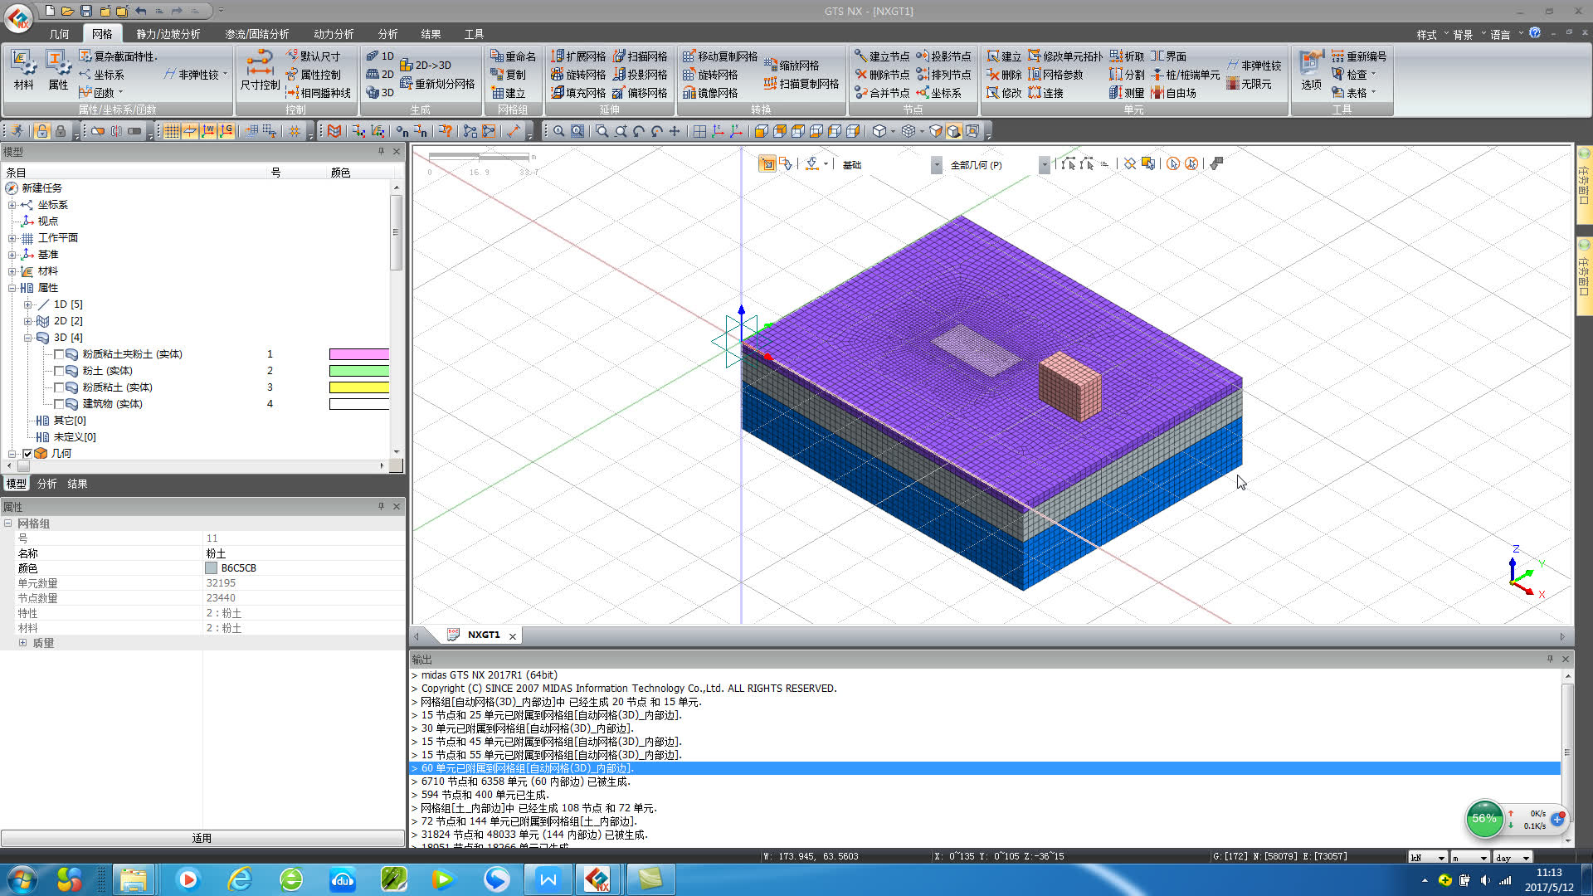Switch to the 分析 tab below the model tree
This screenshot has height=896, width=1593.
(46, 484)
